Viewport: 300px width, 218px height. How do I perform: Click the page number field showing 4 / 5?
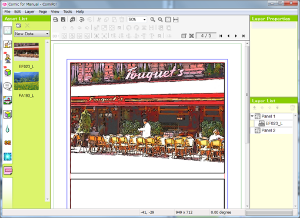(206, 36)
